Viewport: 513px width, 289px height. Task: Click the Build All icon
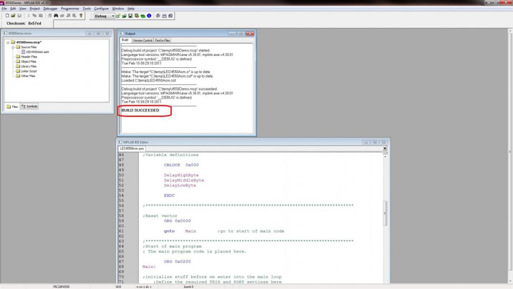point(164,16)
